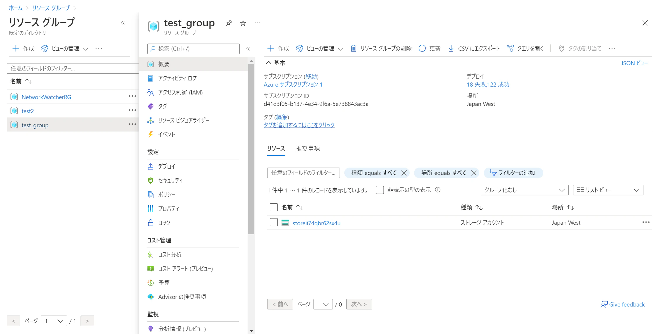The image size is (661, 334).
Task: Enable show hidden types (非表示の型の表示) checkbox
Action: [380, 190]
